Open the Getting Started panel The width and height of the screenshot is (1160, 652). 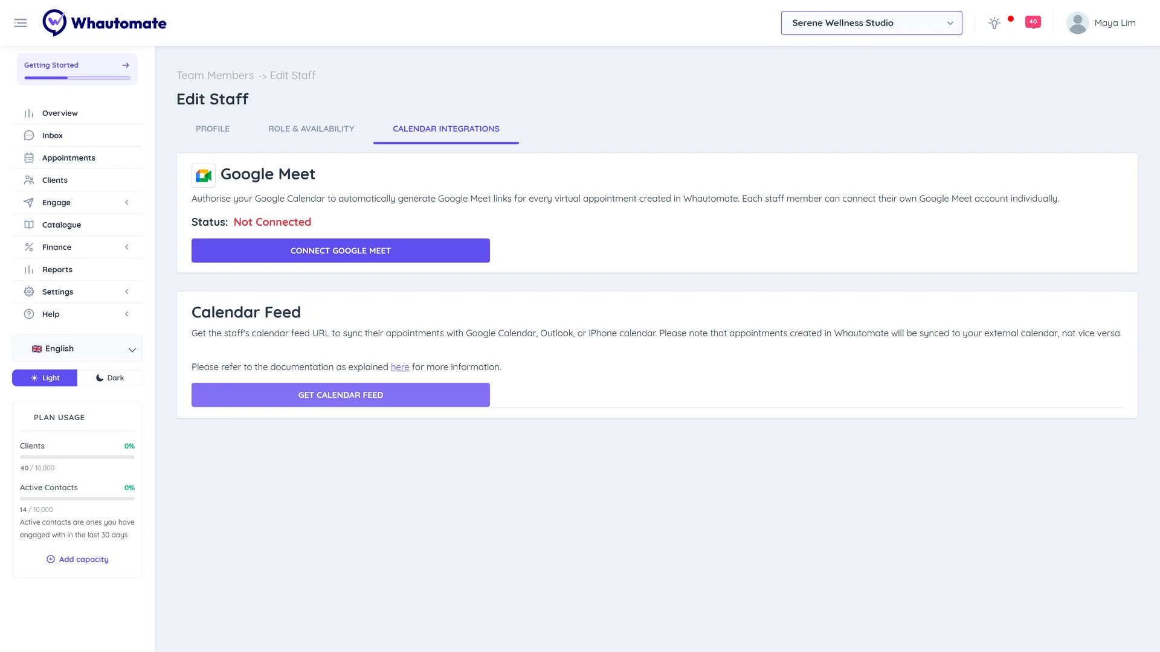point(77,69)
